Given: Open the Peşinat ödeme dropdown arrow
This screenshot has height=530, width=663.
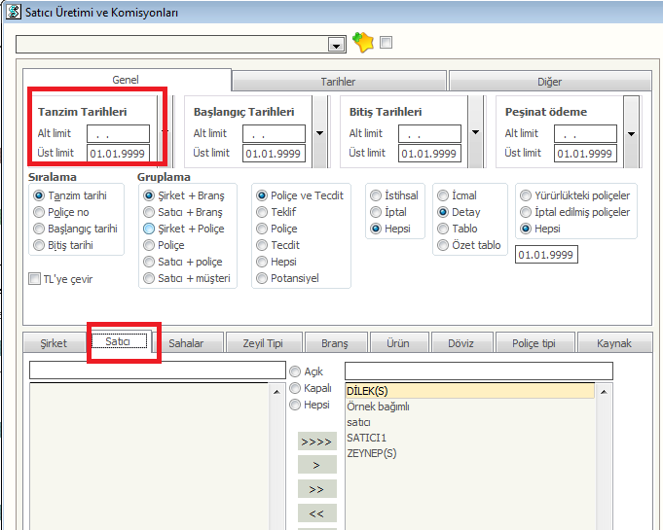Looking at the screenshot, I should (631, 133).
